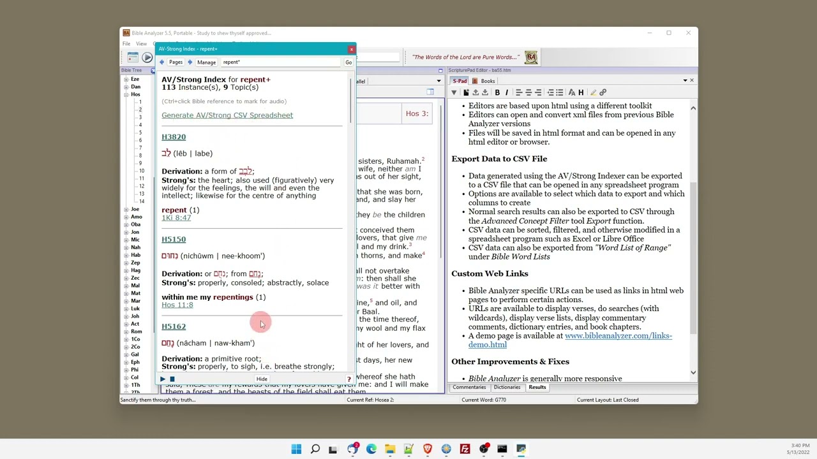817x459 pixels.
Task: Open the 1Ki 8:47 verse reference
Action: click(176, 218)
